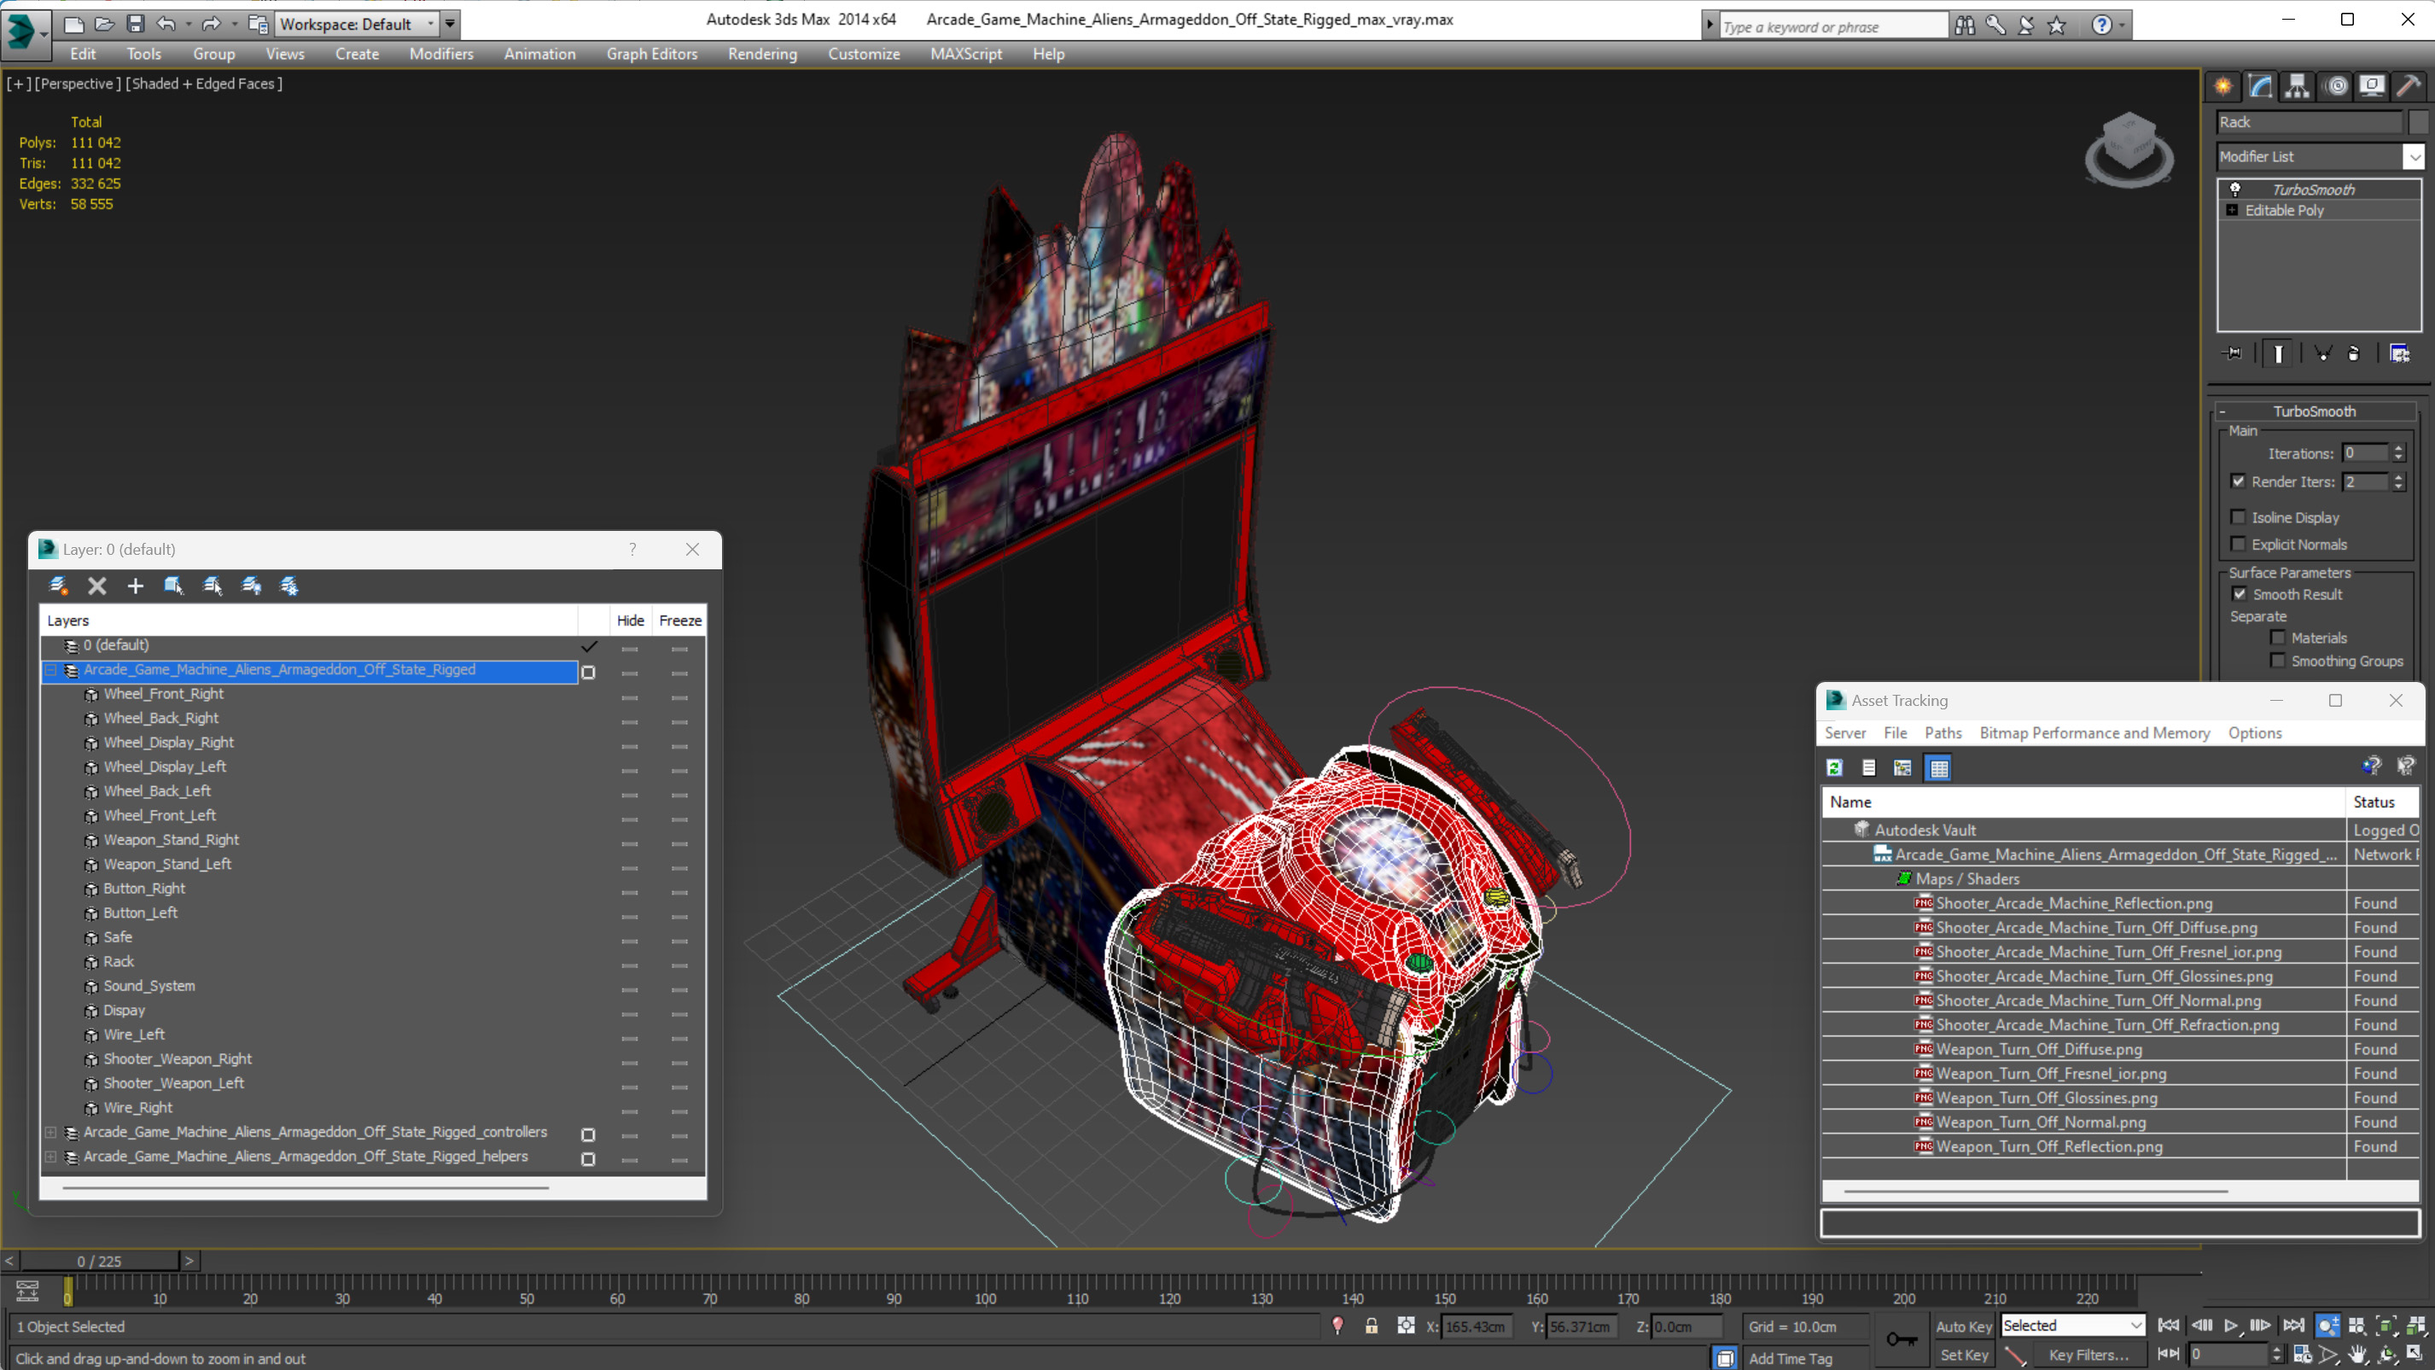Open the Motion command panel tab
Viewport: 2435px width, 1370px height.
coord(2335,86)
